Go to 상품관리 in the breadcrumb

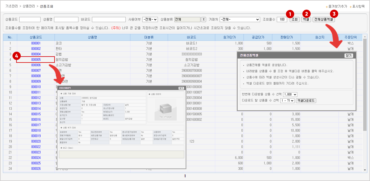click(x=28, y=6)
